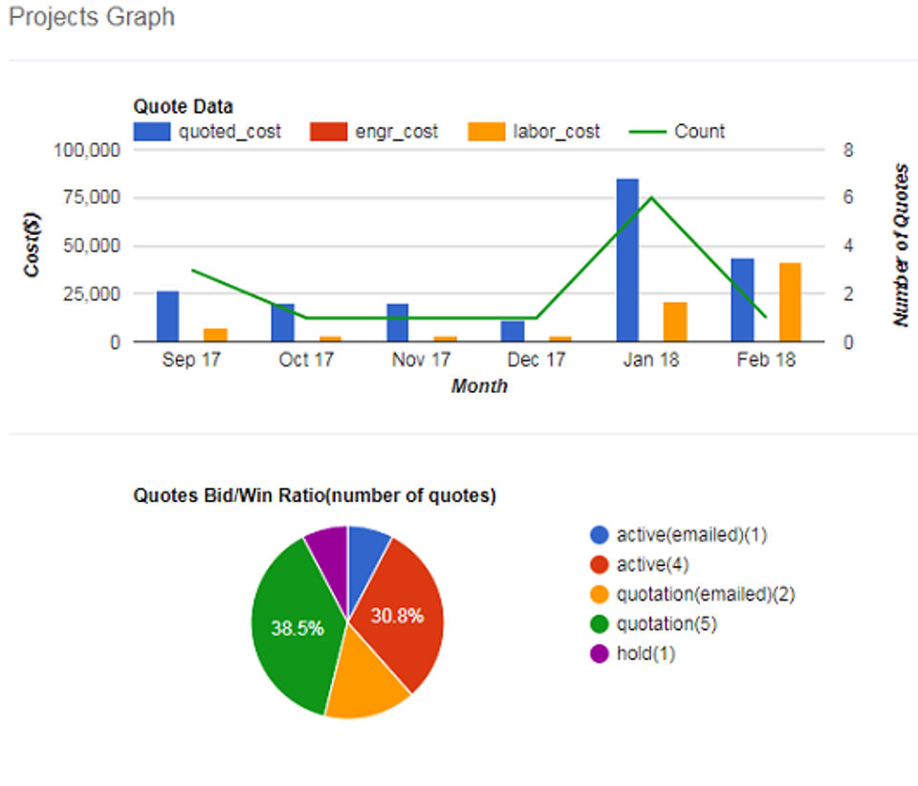Click the Count green line legend marker
Screen dimensions: 918x786
[x=647, y=132]
